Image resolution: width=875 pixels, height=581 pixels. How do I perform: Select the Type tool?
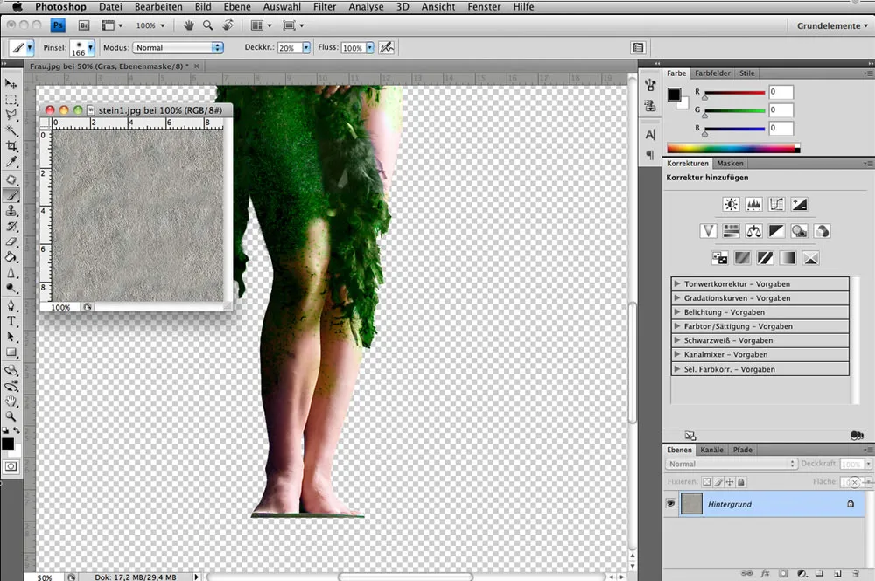[10, 320]
